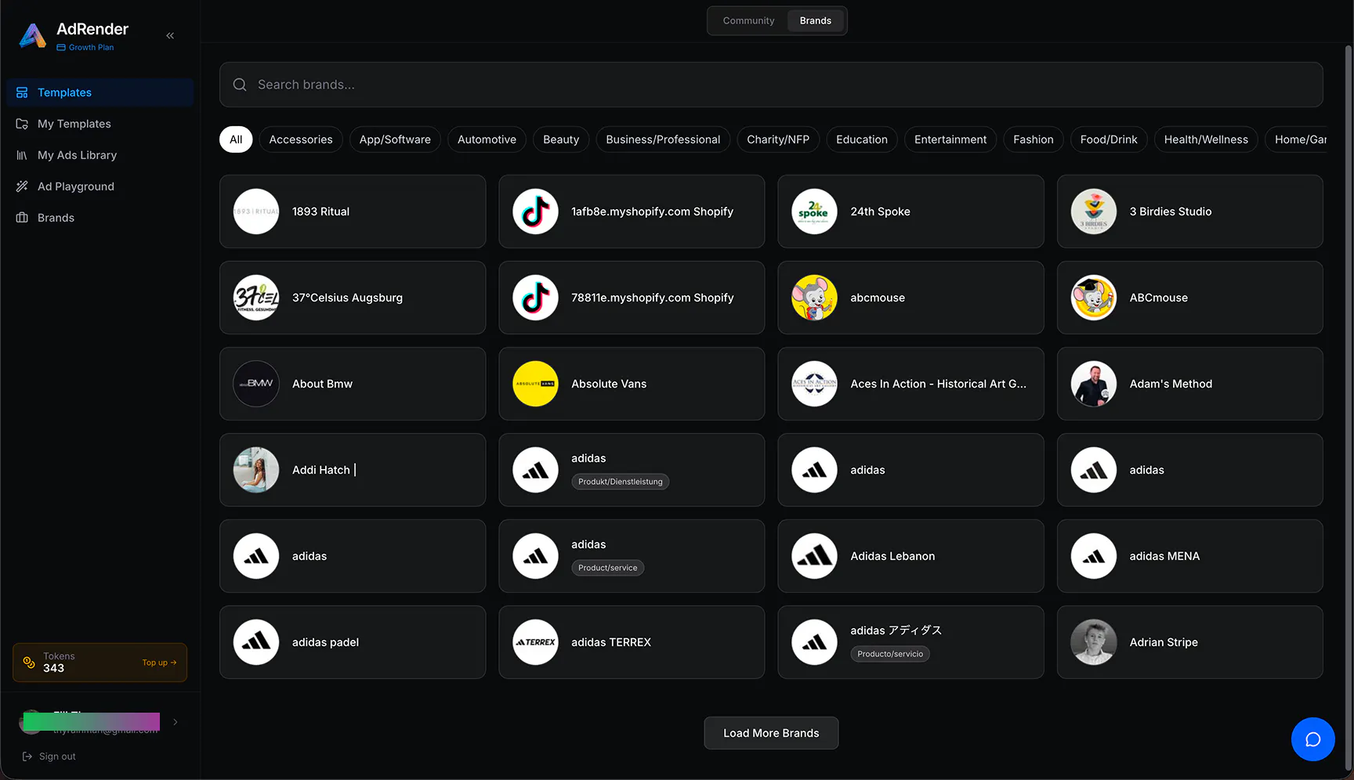Open the 3 Birdies Studio logo
Image resolution: width=1354 pixels, height=780 pixels.
1094,211
